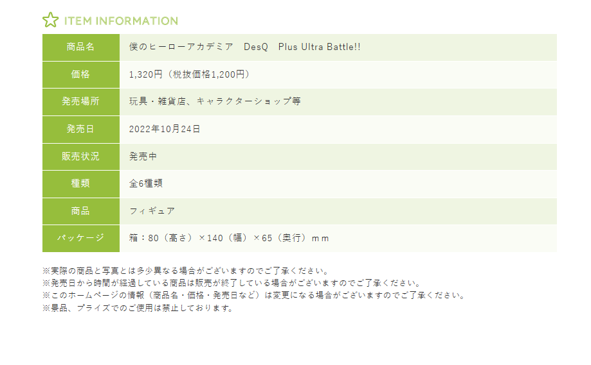Screen dimensions: 591x365
Task: Click the 発売中 status text
Action: pos(143,156)
